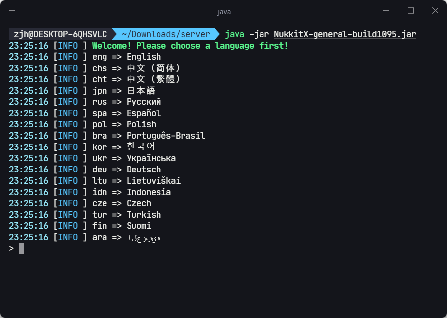This screenshot has height=318, width=447.
Task: Click the java window title text
Action: point(224,12)
